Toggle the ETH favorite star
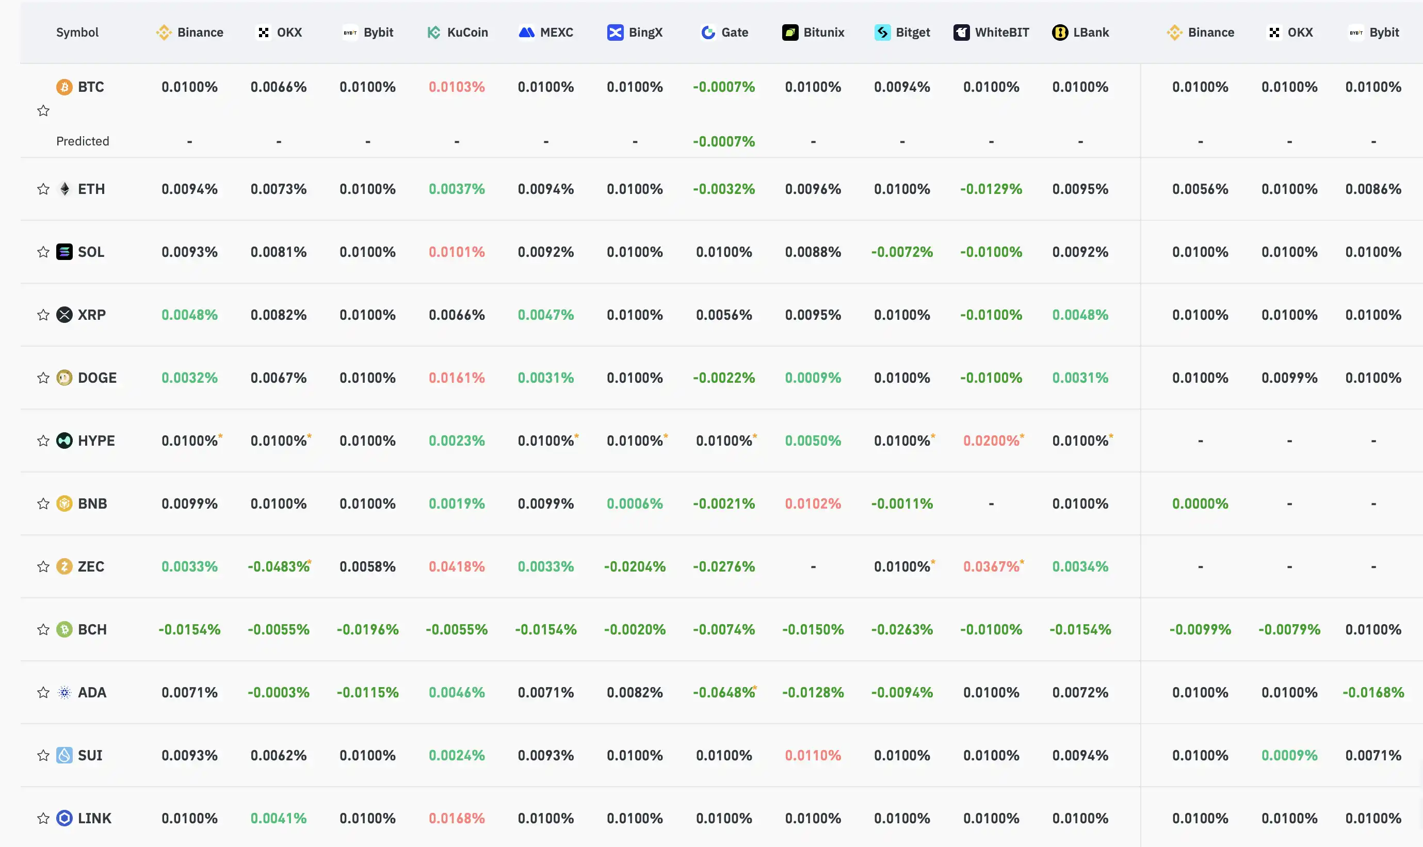The width and height of the screenshot is (1423, 847). click(x=43, y=189)
